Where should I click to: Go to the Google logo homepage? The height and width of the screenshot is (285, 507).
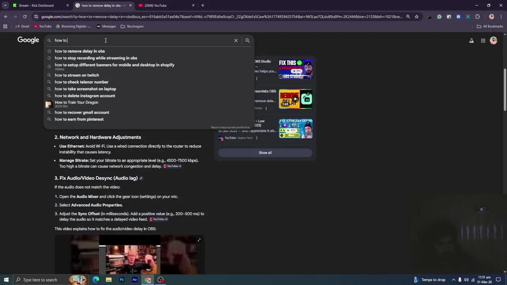coord(28,40)
